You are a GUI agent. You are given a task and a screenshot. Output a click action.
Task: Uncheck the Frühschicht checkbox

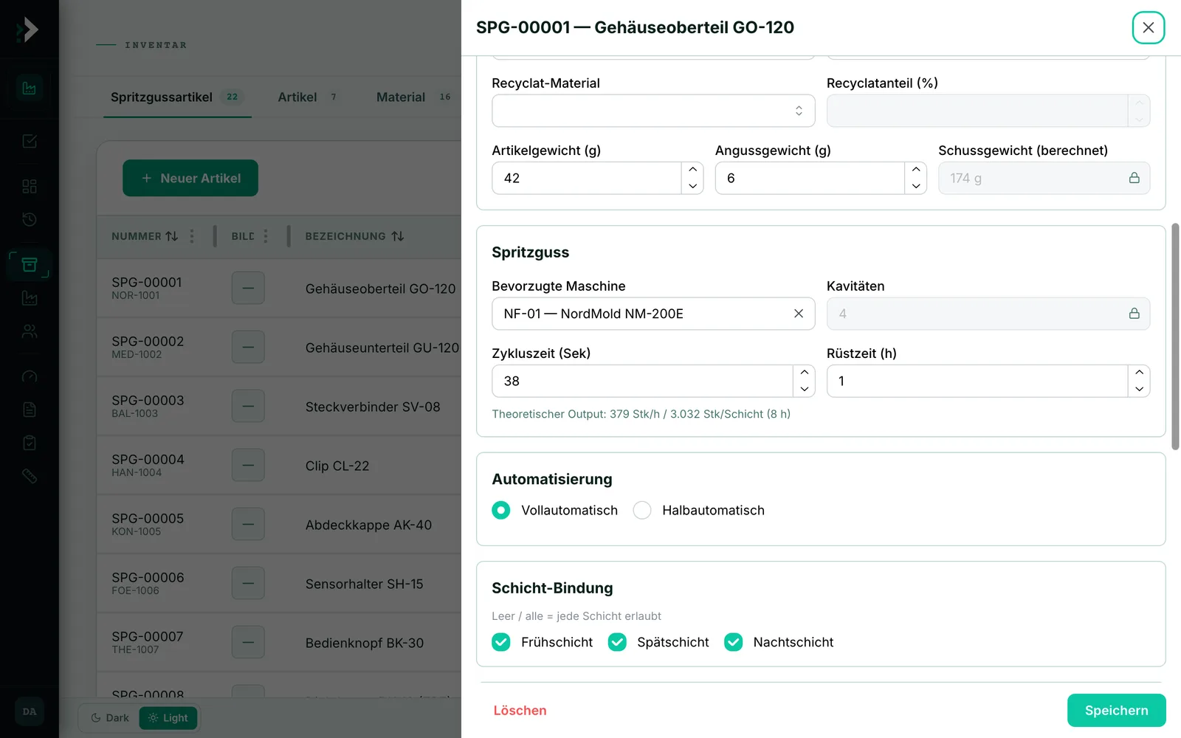click(x=501, y=642)
